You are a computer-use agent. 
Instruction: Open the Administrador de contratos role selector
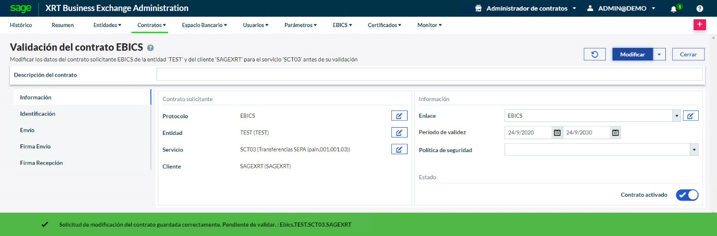tap(525, 9)
